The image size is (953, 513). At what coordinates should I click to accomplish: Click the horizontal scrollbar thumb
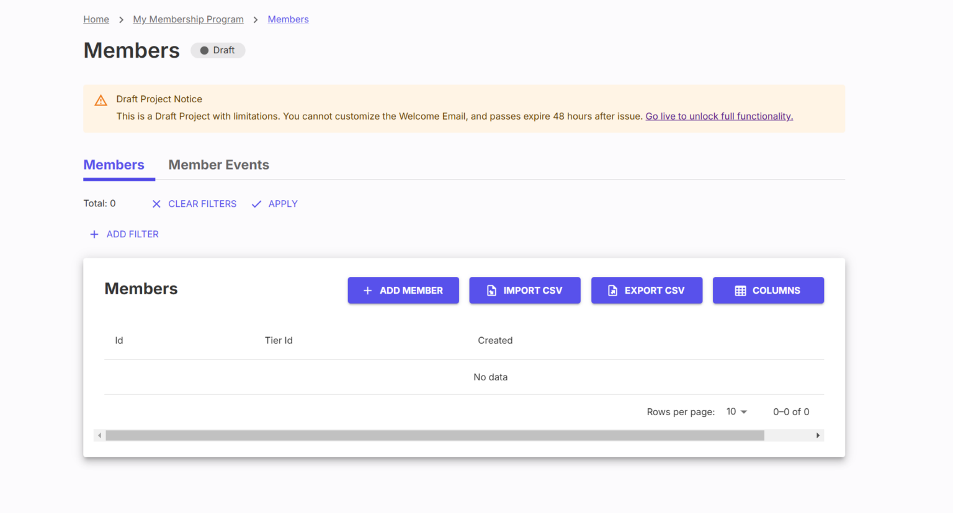tap(434, 436)
